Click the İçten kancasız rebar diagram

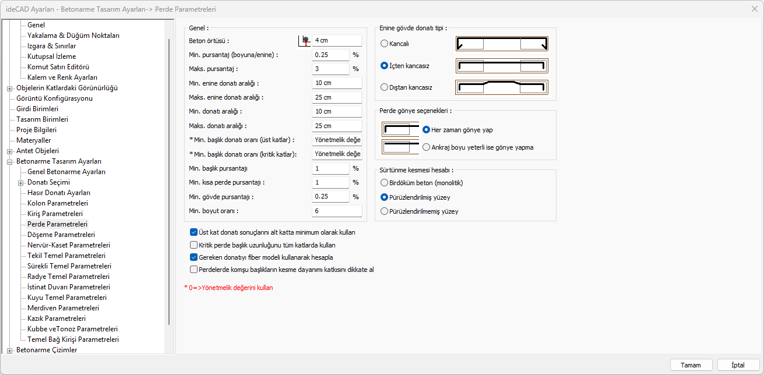[502, 66]
